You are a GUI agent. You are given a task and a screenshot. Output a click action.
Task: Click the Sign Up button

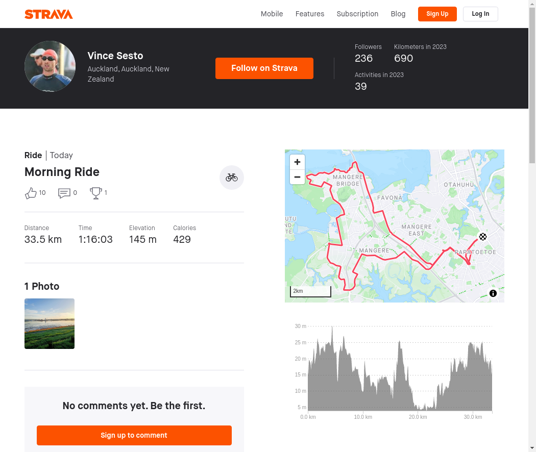click(x=437, y=14)
